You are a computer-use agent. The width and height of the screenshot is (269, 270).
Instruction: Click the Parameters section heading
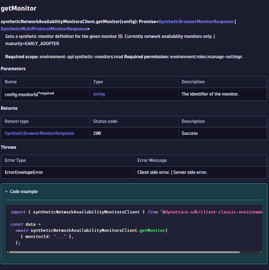(x=13, y=69)
